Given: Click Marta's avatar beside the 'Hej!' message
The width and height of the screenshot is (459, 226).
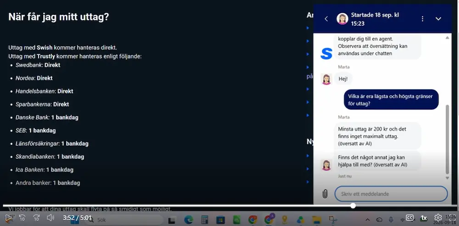Looking at the screenshot, I should tap(326, 79).
